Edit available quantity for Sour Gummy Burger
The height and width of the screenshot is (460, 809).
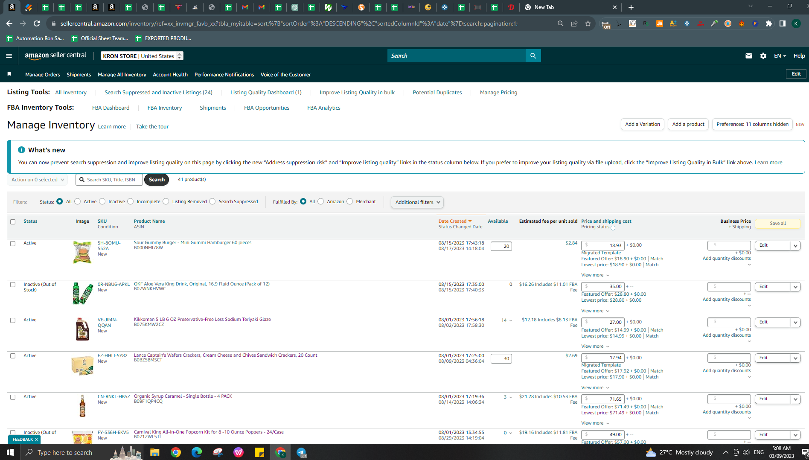(501, 246)
